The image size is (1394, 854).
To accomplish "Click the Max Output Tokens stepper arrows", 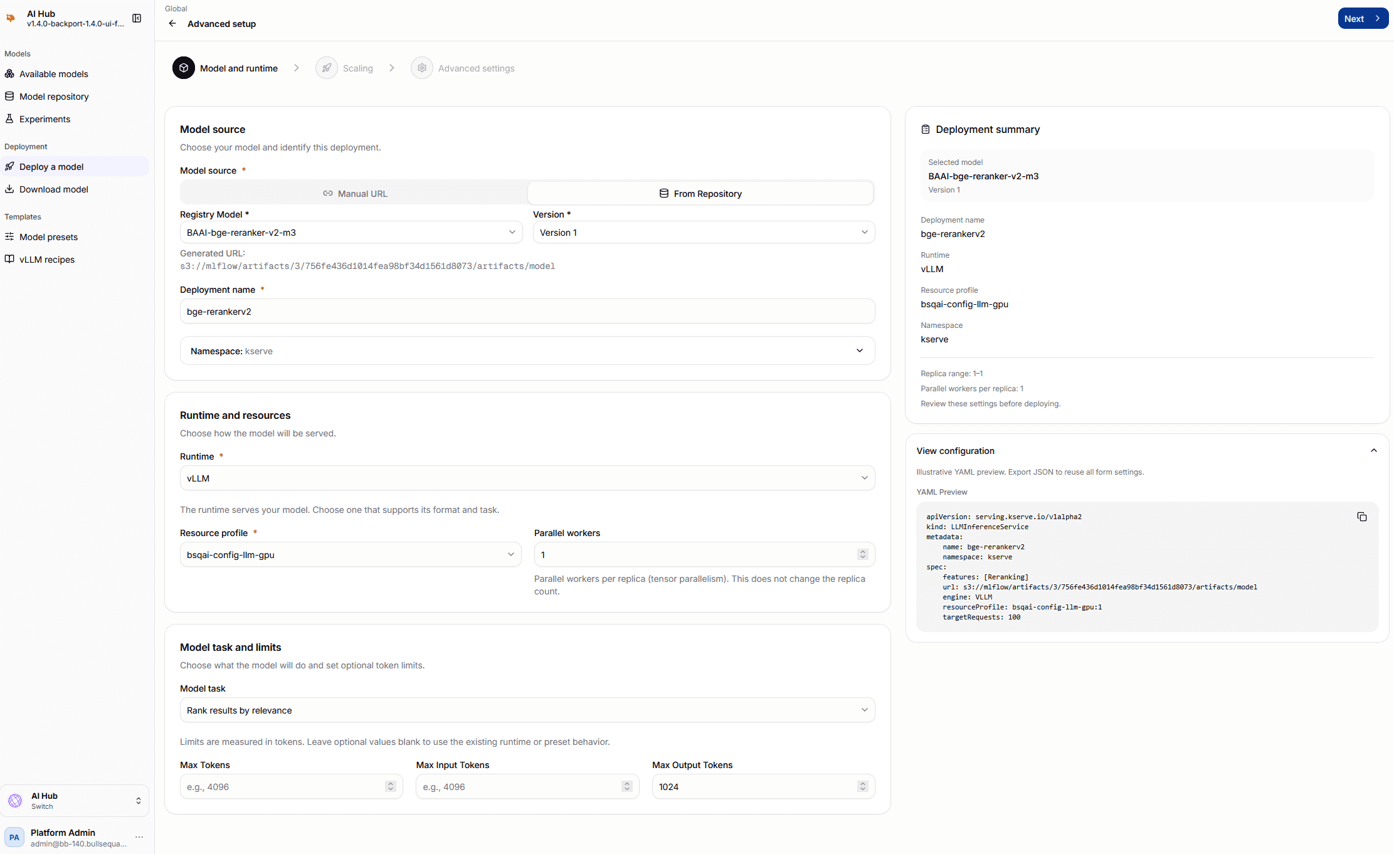I will point(863,786).
